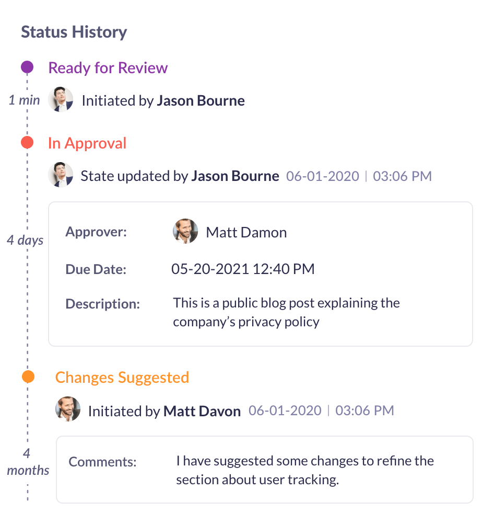The image size is (494, 524).
Task: Click the Matt Davon name link
Action: pyautogui.click(x=202, y=411)
